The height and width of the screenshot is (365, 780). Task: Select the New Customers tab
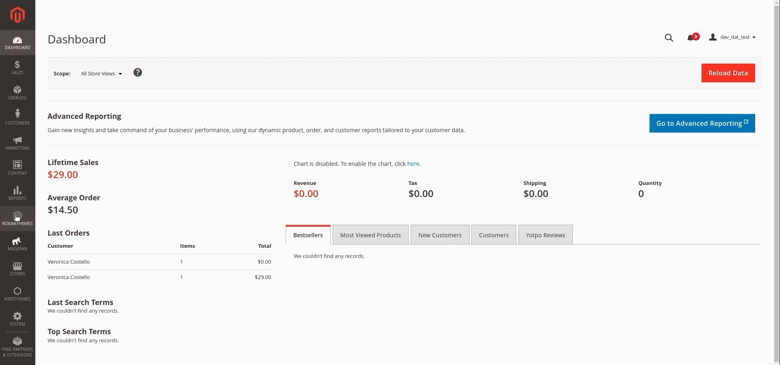coord(440,235)
